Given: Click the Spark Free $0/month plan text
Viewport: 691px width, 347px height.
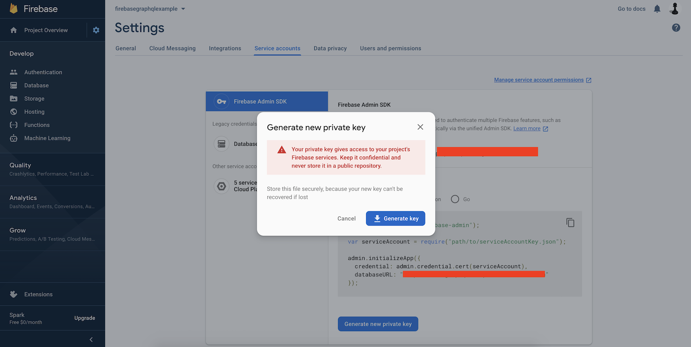Looking at the screenshot, I should click(26, 318).
